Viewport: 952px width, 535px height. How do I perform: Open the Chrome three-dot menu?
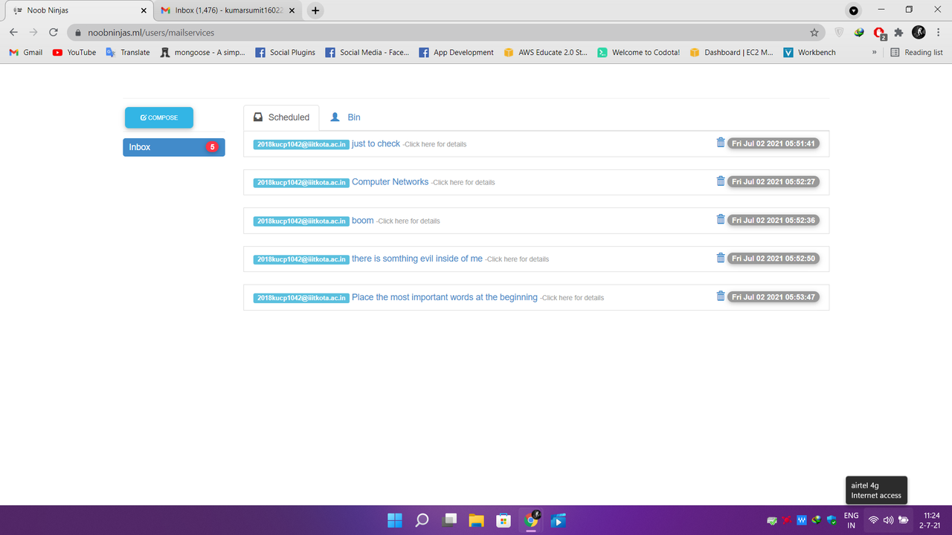[938, 32]
